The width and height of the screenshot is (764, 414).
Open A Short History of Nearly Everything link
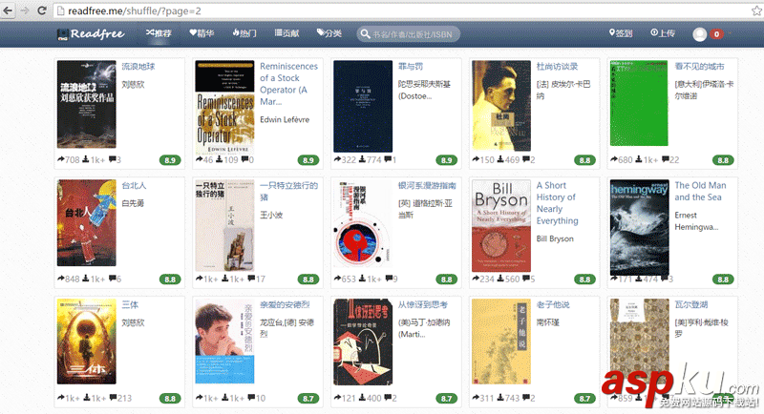point(558,203)
